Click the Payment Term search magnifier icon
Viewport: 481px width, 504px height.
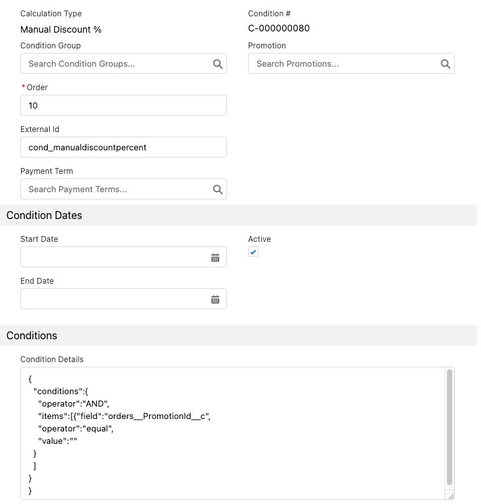pos(218,190)
